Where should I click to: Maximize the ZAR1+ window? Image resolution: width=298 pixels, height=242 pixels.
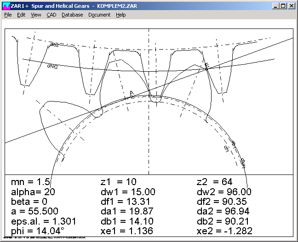(283, 6)
